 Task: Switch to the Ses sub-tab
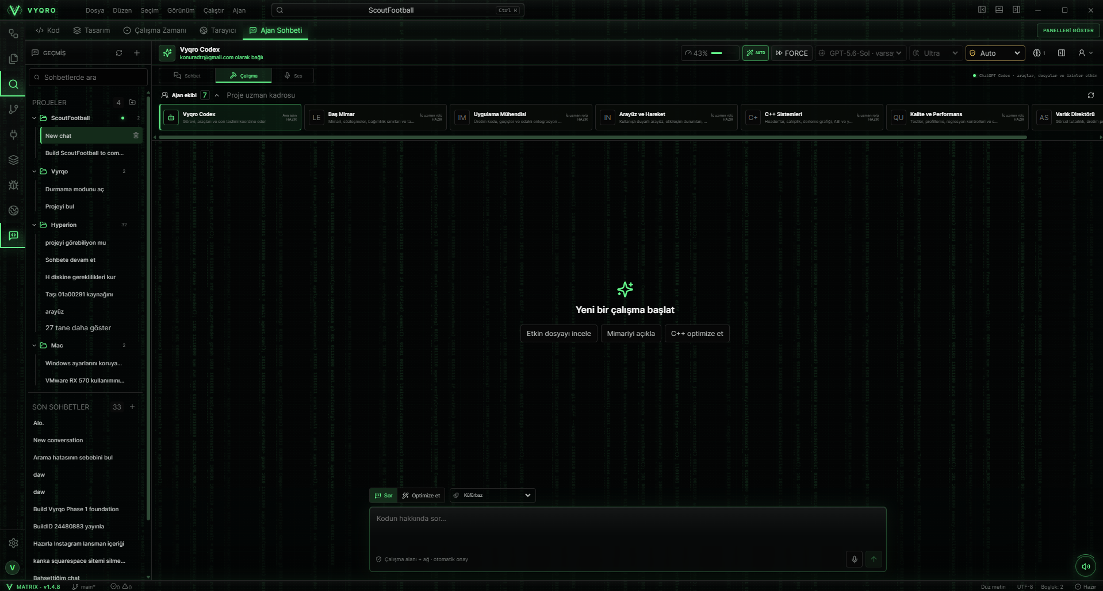click(293, 76)
